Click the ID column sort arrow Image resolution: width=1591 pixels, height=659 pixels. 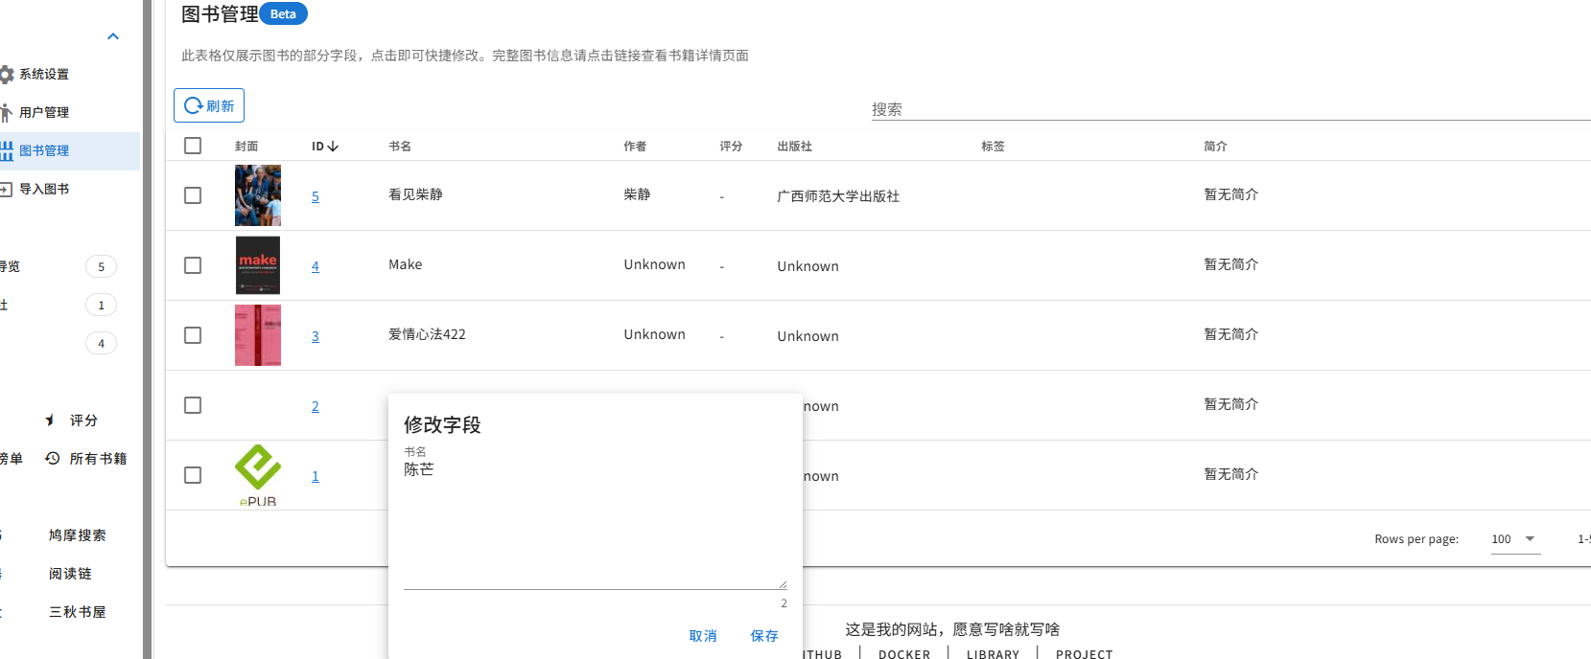pyautogui.click(x=333, y=147)
